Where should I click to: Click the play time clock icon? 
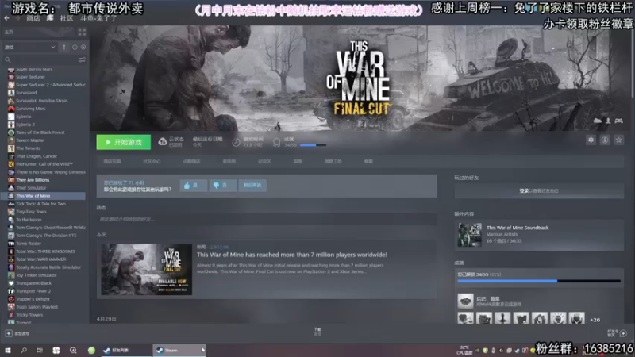pos(236,142)
